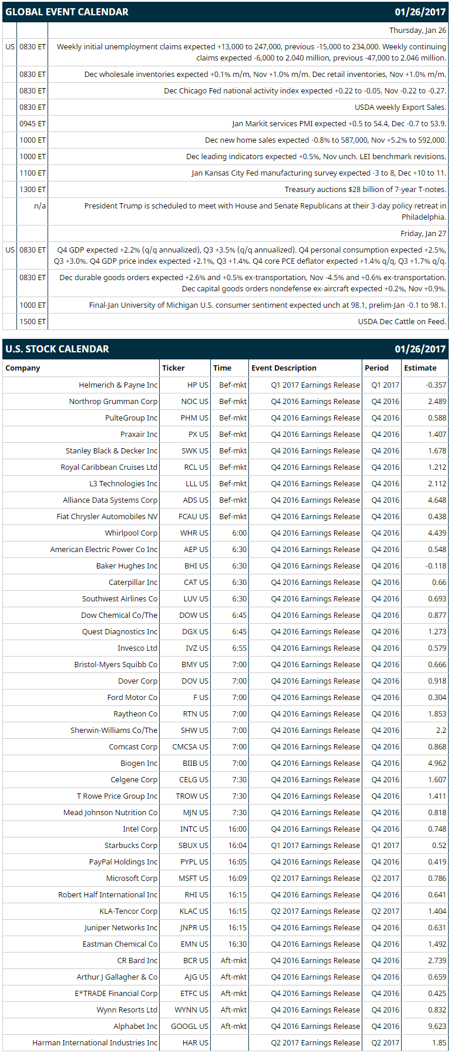Click the Treasury auctions 7-year T-notes event
Screen dimensions: 451x1053
click(365, 189)
